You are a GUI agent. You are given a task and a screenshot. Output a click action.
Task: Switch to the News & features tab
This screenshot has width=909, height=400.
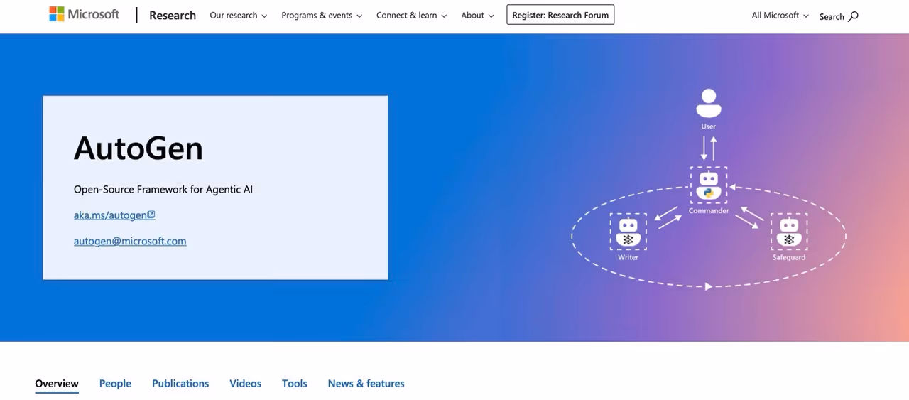tap(366, 384)
